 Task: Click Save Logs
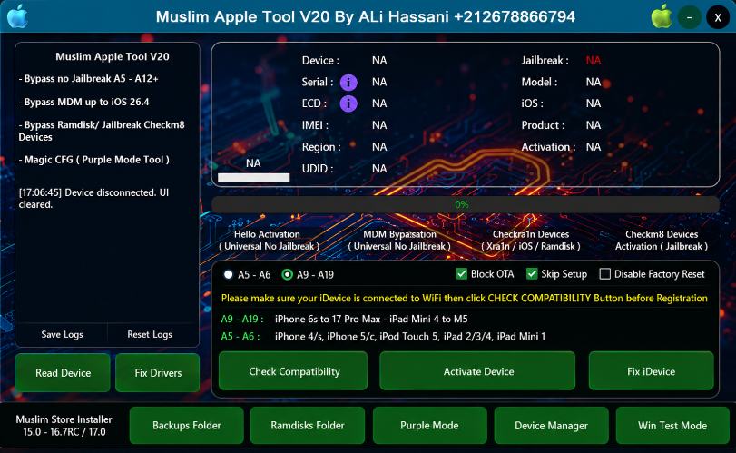tap(62, 334)
